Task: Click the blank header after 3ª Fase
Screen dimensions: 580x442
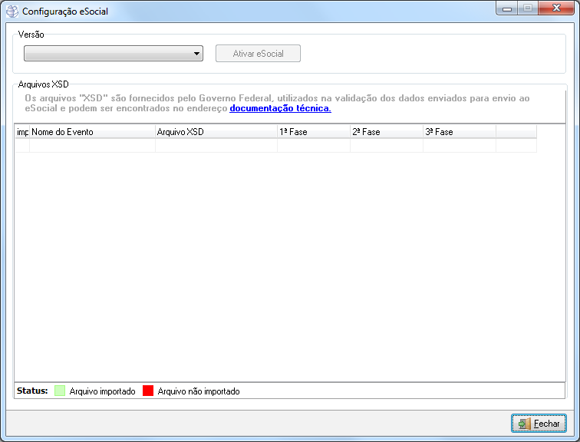Action: [x=516, y=132]
